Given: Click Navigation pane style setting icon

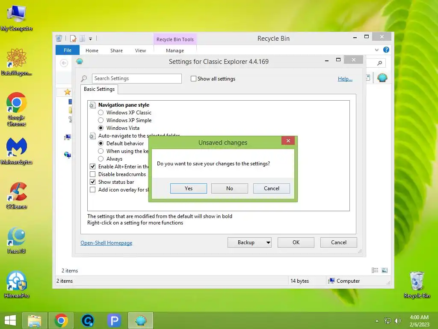Looking at the screenshot, I should pos(92,105).
